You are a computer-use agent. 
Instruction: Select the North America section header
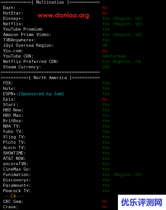pyautogui.click(x=50, y=78)
